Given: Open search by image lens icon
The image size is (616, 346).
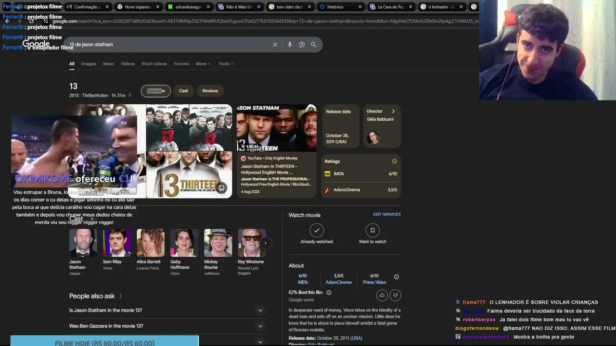Looking at the screenshot, I should [302, 45].
